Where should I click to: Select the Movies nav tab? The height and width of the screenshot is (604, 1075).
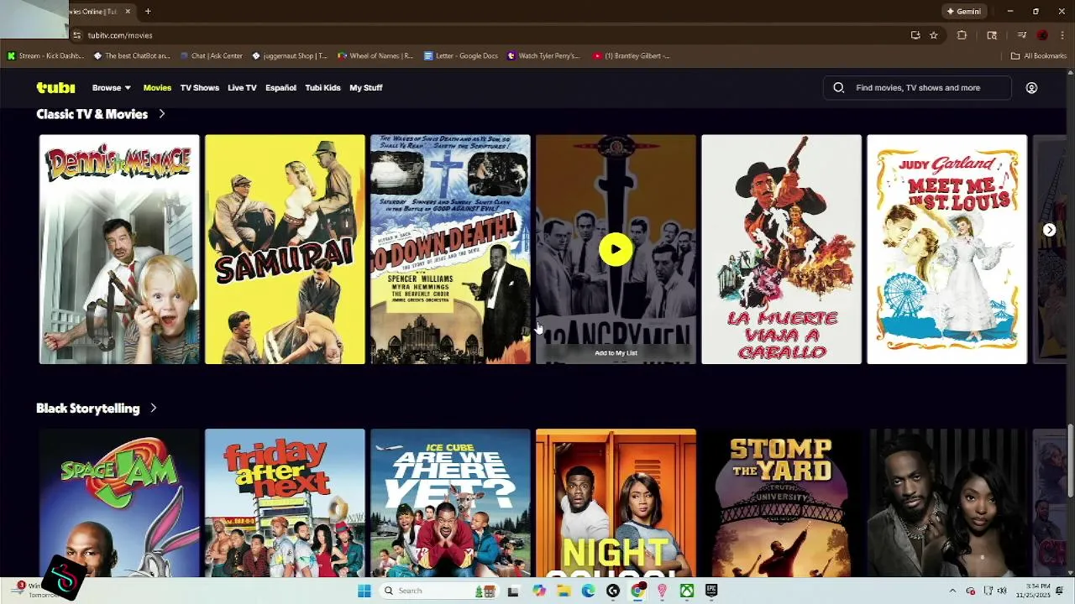click(157, 87)
